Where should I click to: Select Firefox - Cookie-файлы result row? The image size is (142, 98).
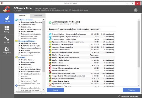pos(81,60)
